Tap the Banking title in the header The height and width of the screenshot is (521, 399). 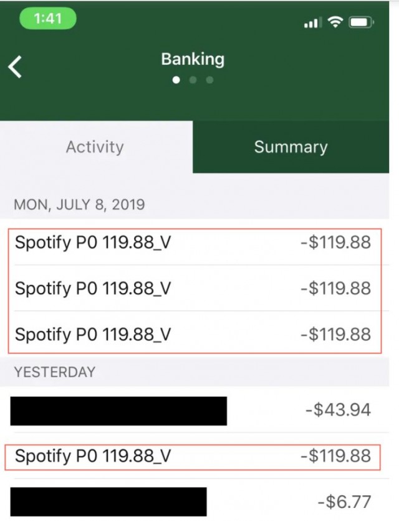[193, 59]
